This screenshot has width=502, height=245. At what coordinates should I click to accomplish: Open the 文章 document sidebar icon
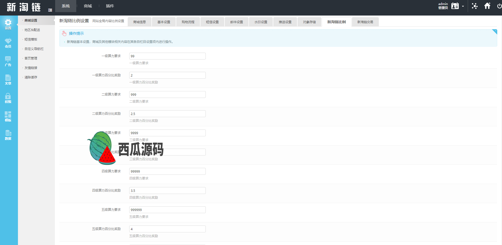coord(8,80)
